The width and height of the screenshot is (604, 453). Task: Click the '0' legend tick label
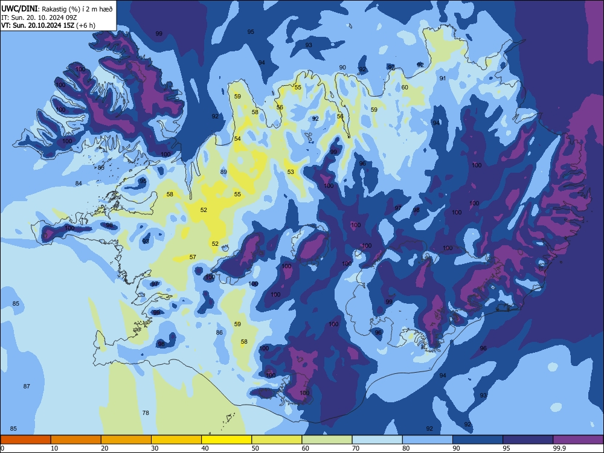click(2, 448)
